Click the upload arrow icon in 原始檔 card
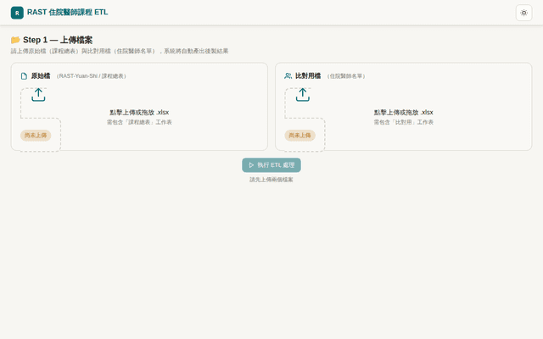Screen dimensions: 543x339 pyautogui.click(x=38, y=95)
